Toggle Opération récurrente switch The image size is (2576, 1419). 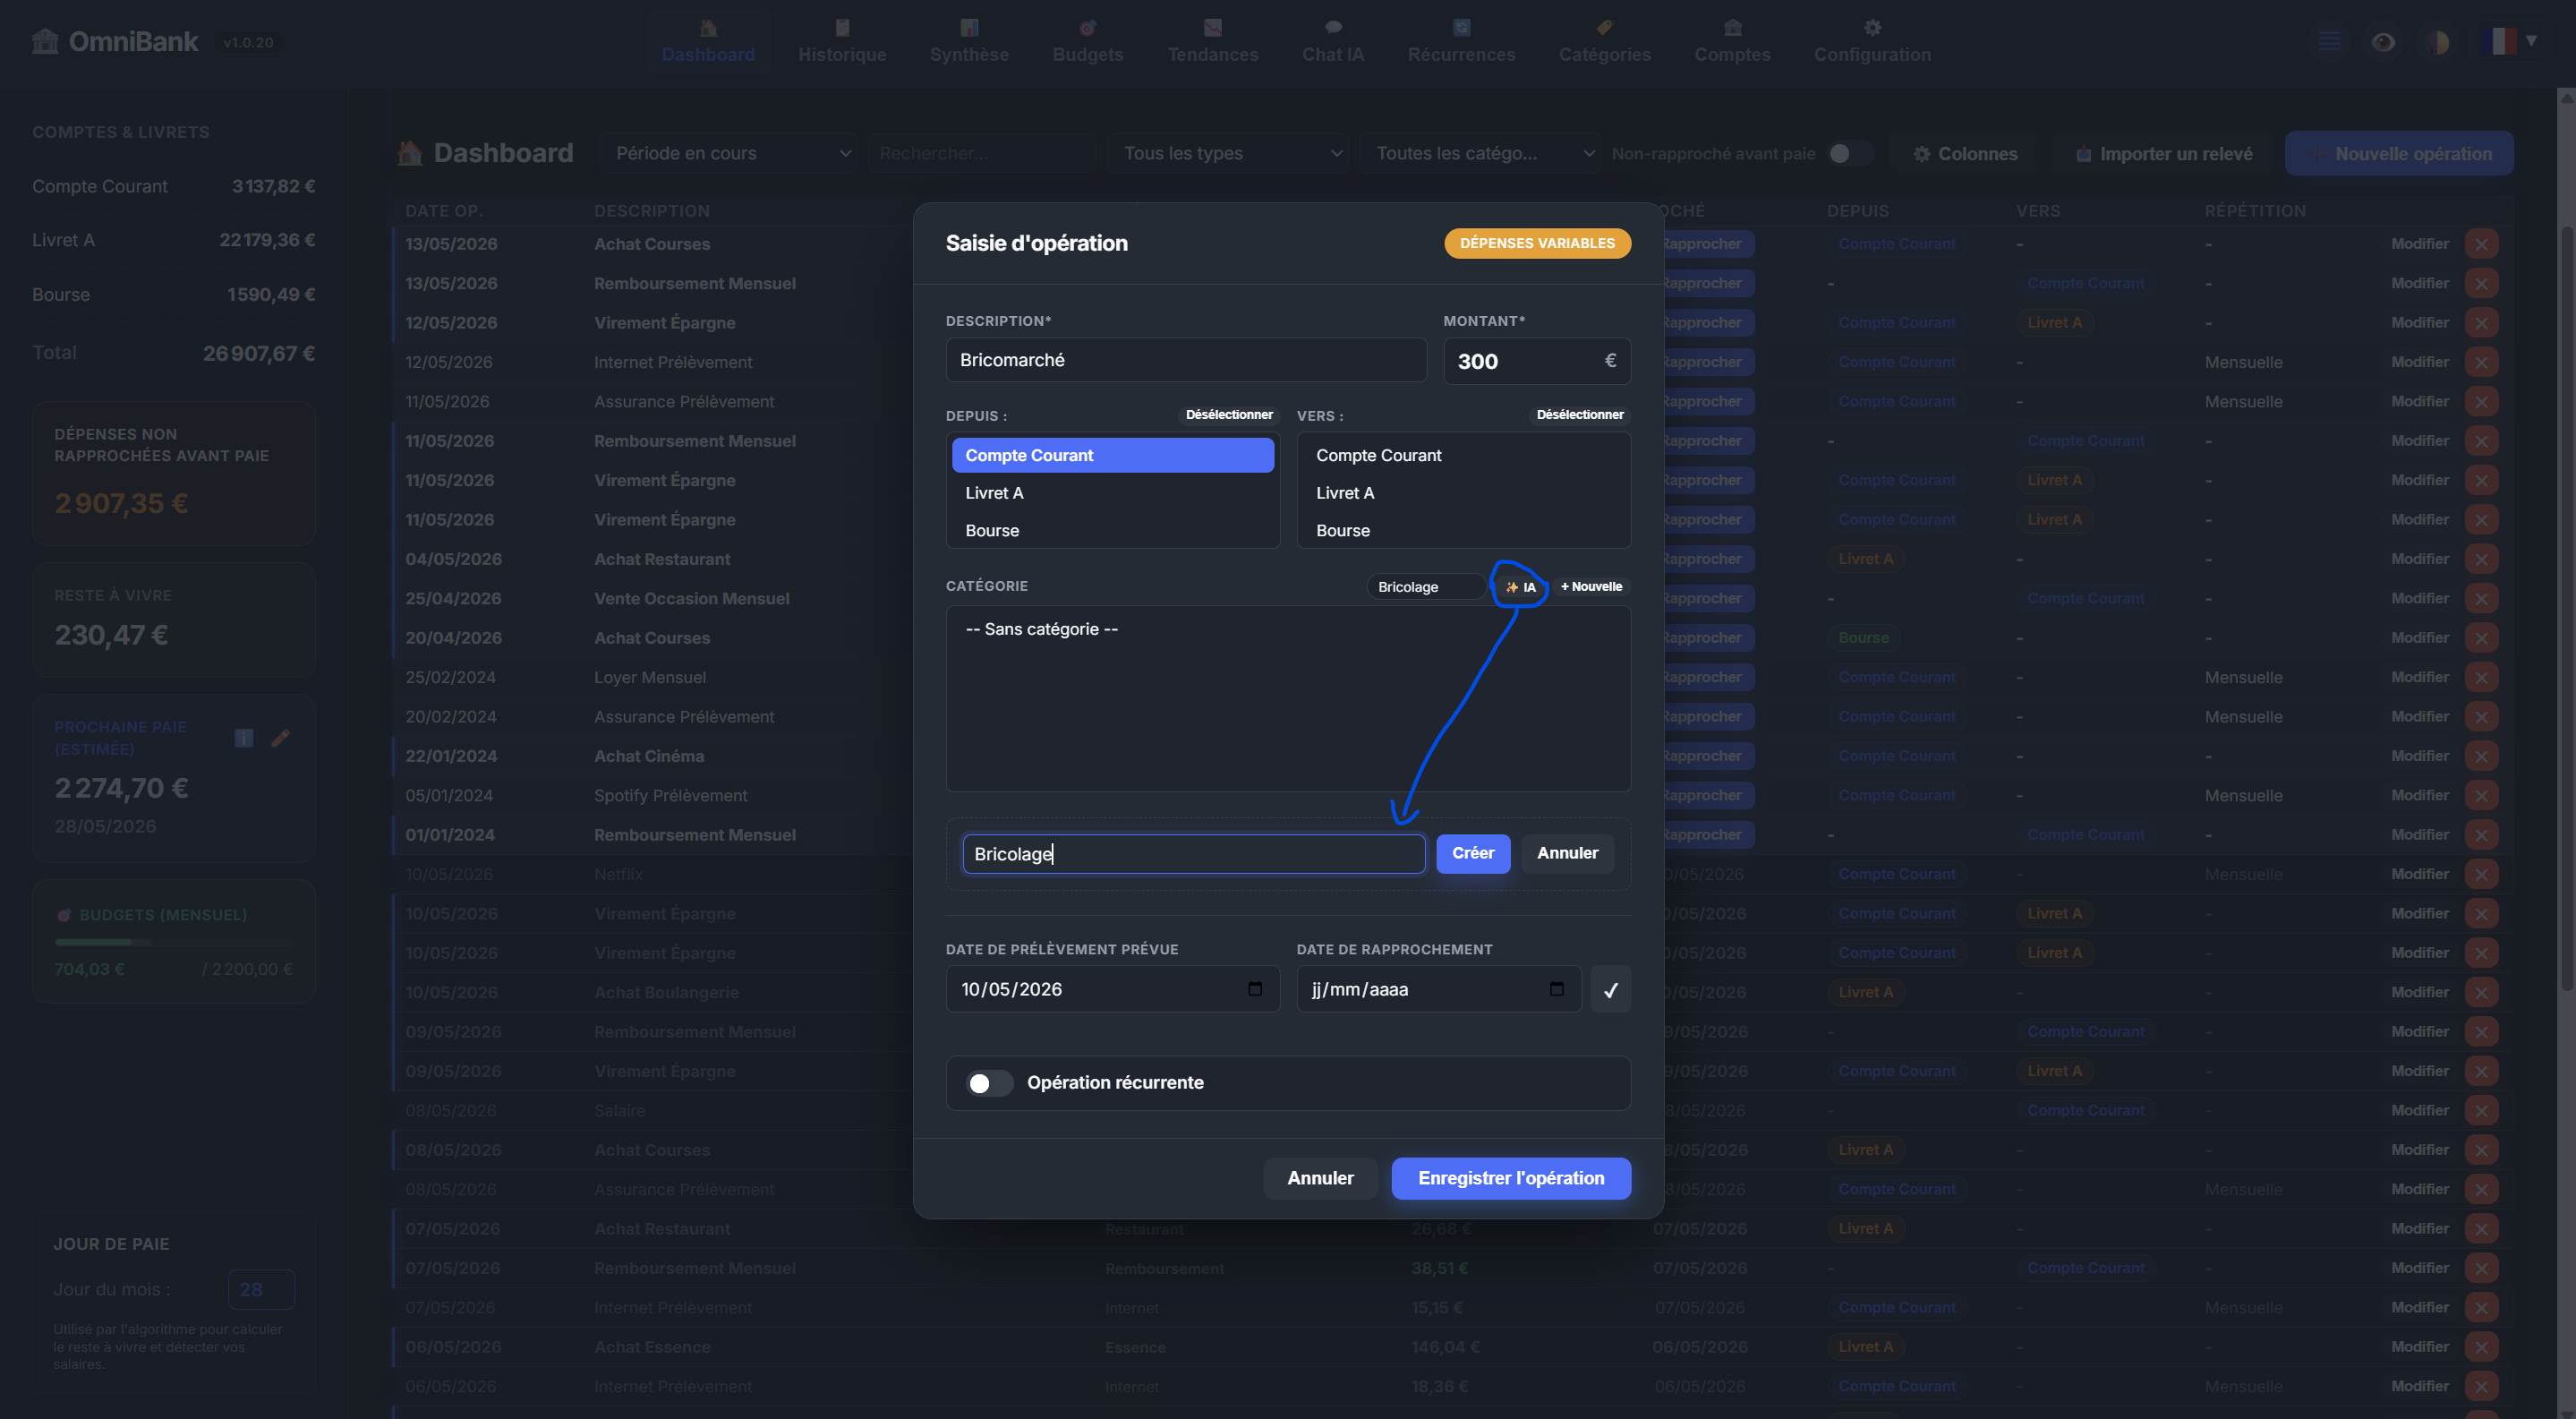pyautogui.click(x=988, y=1083)
